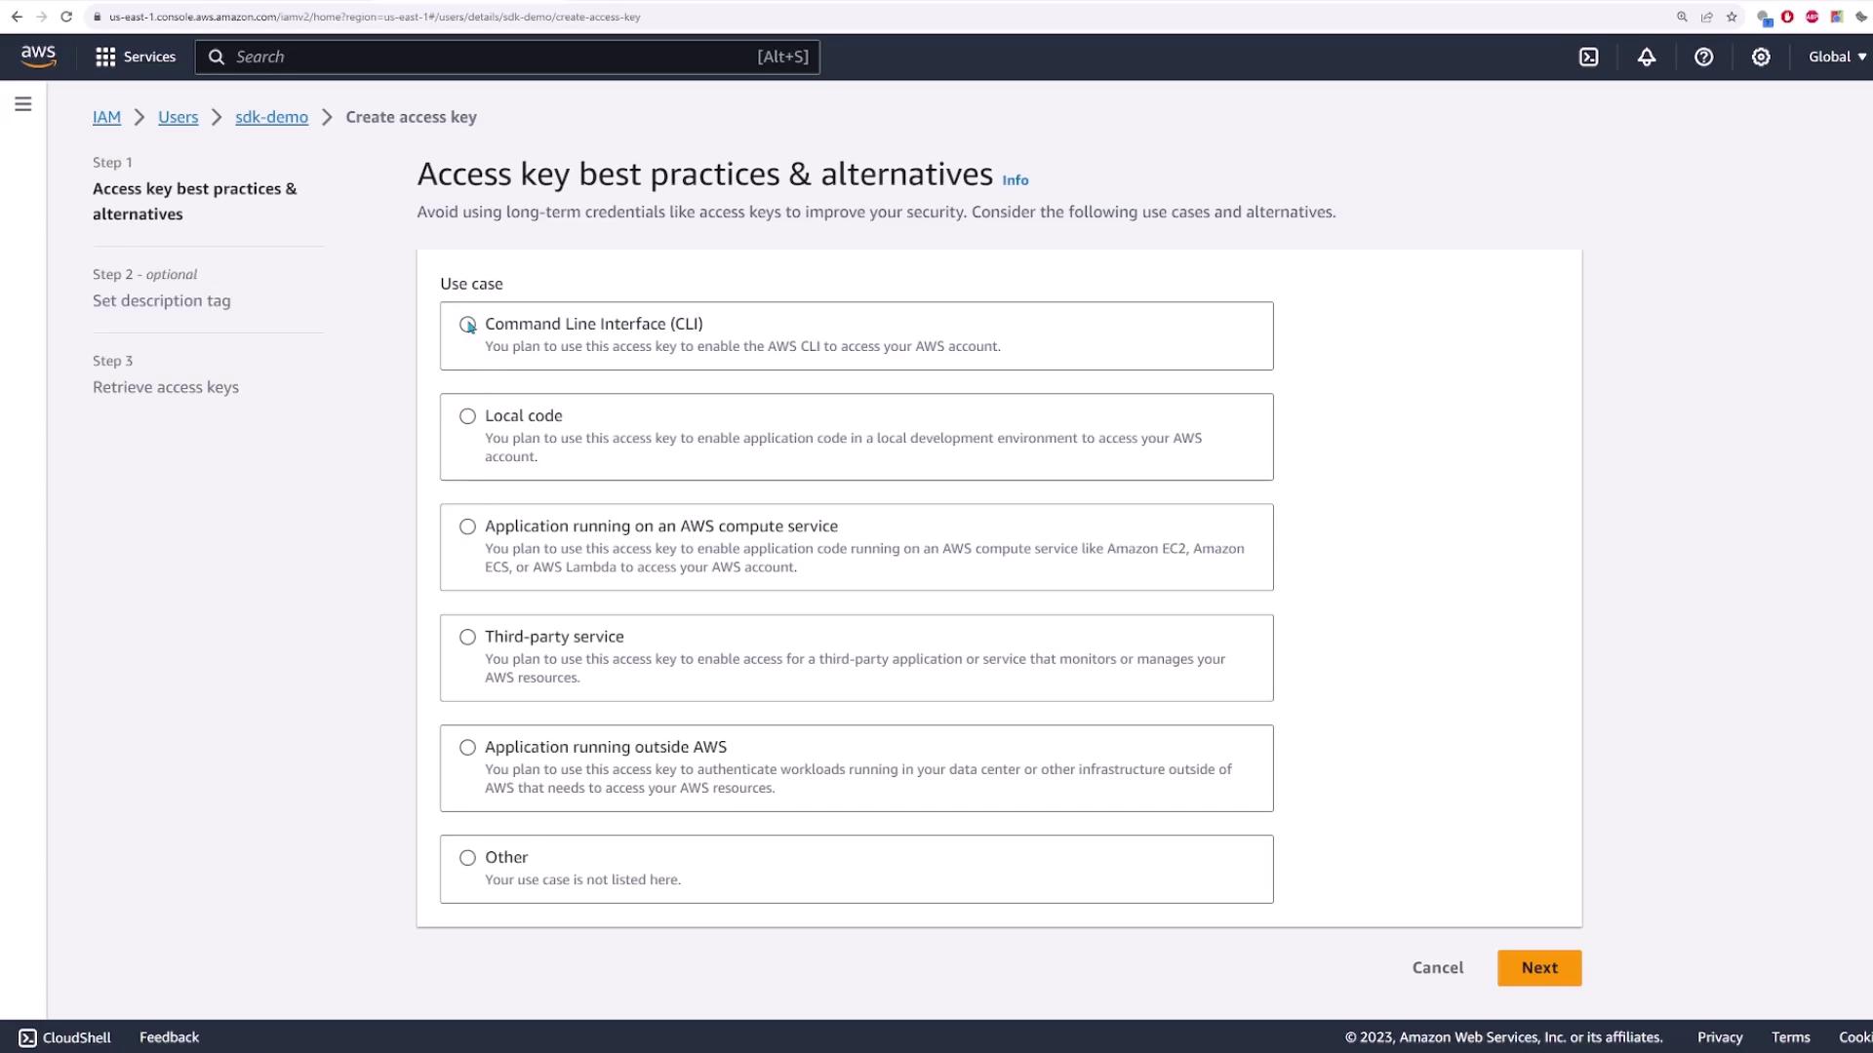Open the settings gear icon
Viewport: 1873px width, 1053px height.
click(1760, 57)
